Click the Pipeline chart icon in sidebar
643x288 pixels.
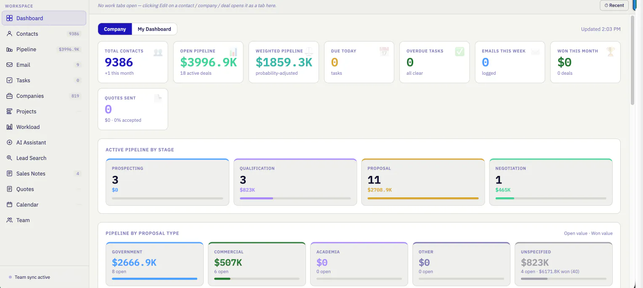[x=9, y=49]
